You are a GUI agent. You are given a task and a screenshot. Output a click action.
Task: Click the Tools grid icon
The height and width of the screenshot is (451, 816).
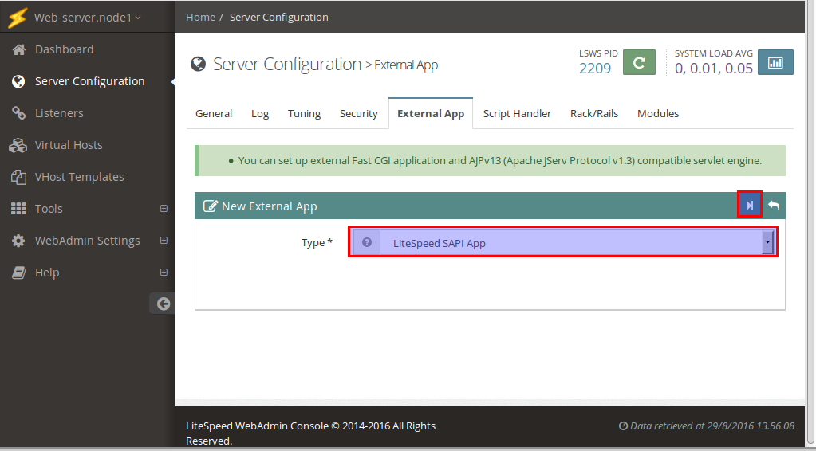coord(18,209)
